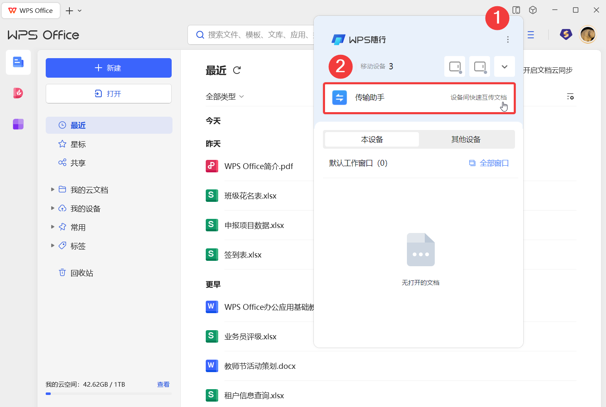Image resolution: width=606 pixels, height=407 pixels.
Task: Click the membership S badge icon
Action: click(x=566, y=34)
